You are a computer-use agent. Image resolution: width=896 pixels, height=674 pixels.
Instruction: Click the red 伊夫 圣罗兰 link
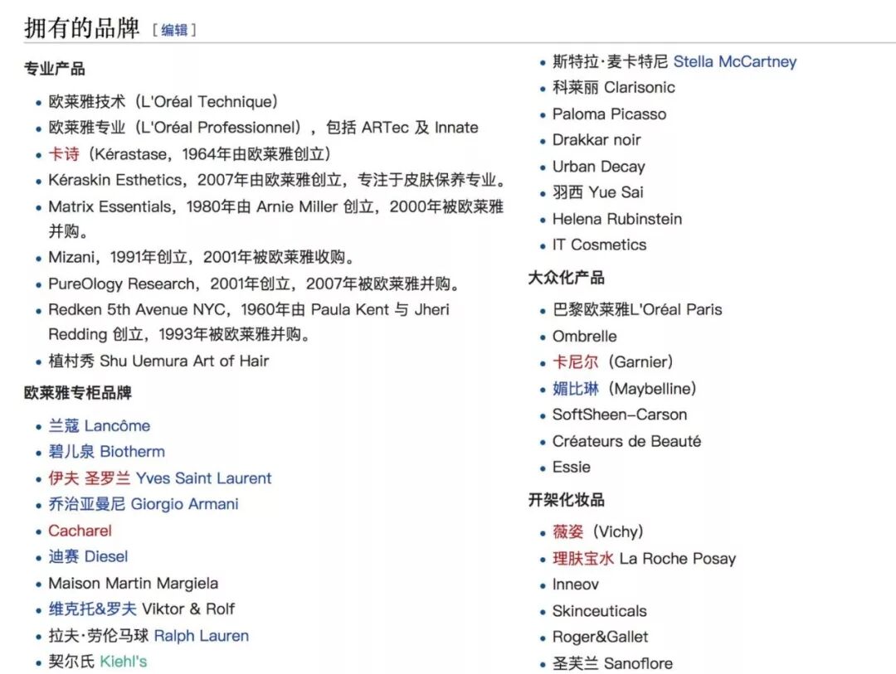point(90,478)
